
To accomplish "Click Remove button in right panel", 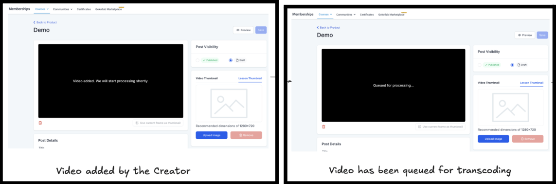I will point(528,139).
